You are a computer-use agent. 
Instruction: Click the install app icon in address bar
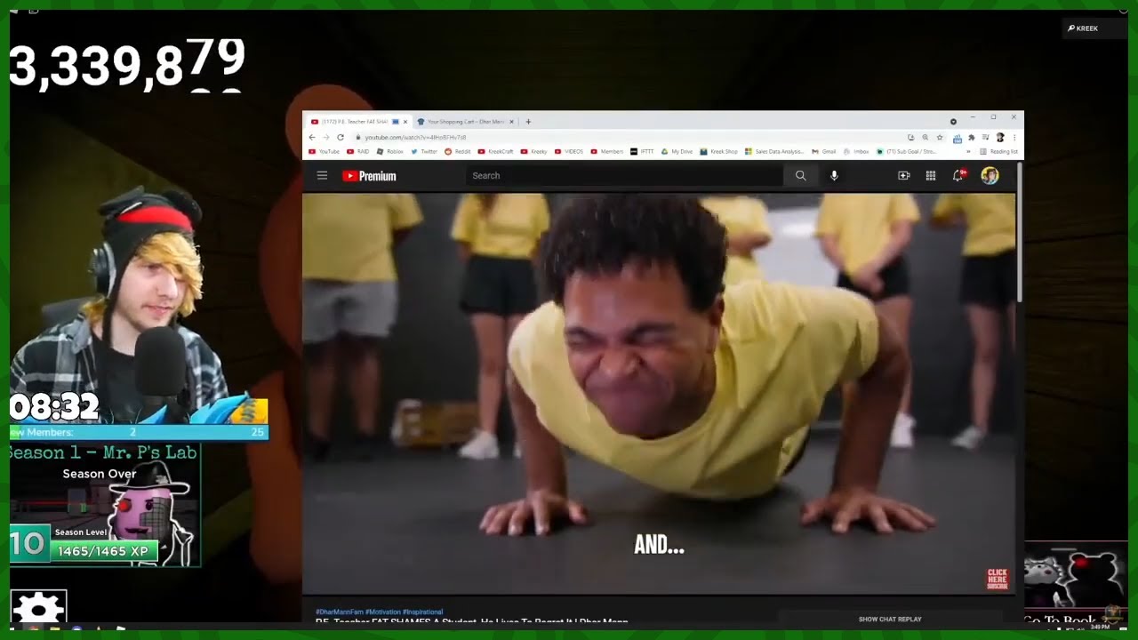(911, 138)
